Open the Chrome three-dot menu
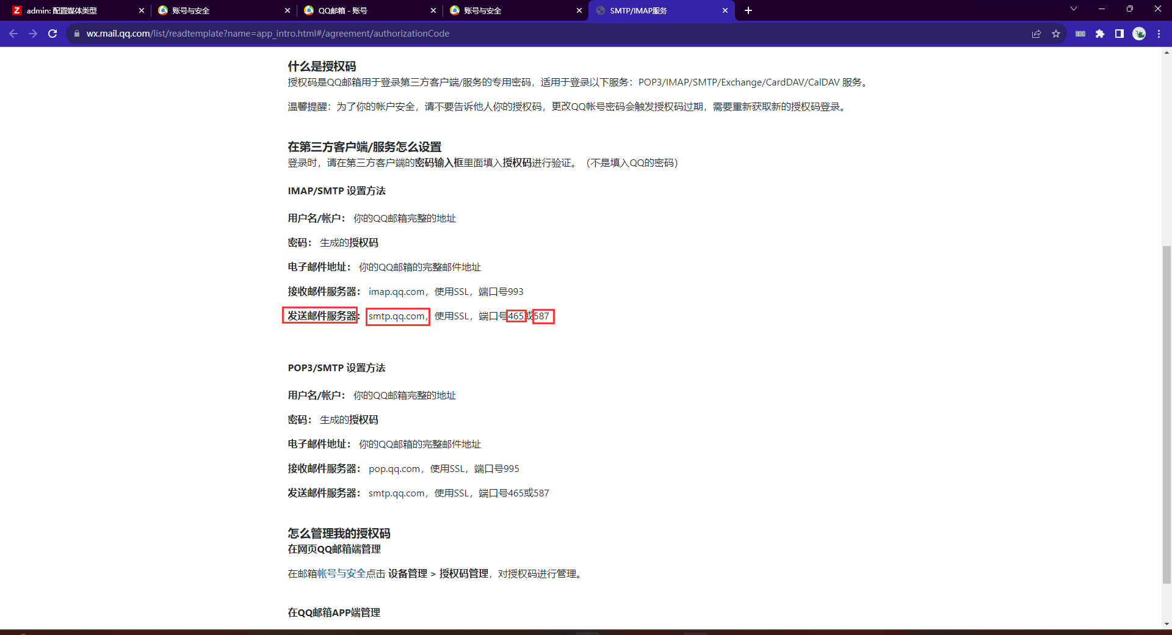Viewport: 1172px width, 635px height. 1159,34
